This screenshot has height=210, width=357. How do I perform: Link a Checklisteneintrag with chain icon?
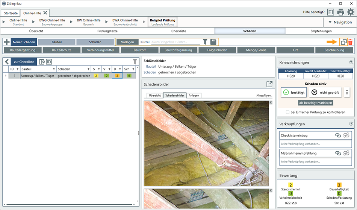(338, 135)
